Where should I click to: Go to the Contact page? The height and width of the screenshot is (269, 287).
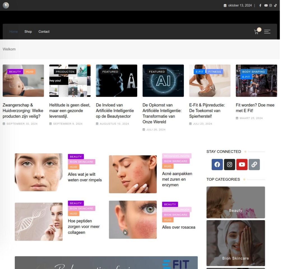[44, 32]
